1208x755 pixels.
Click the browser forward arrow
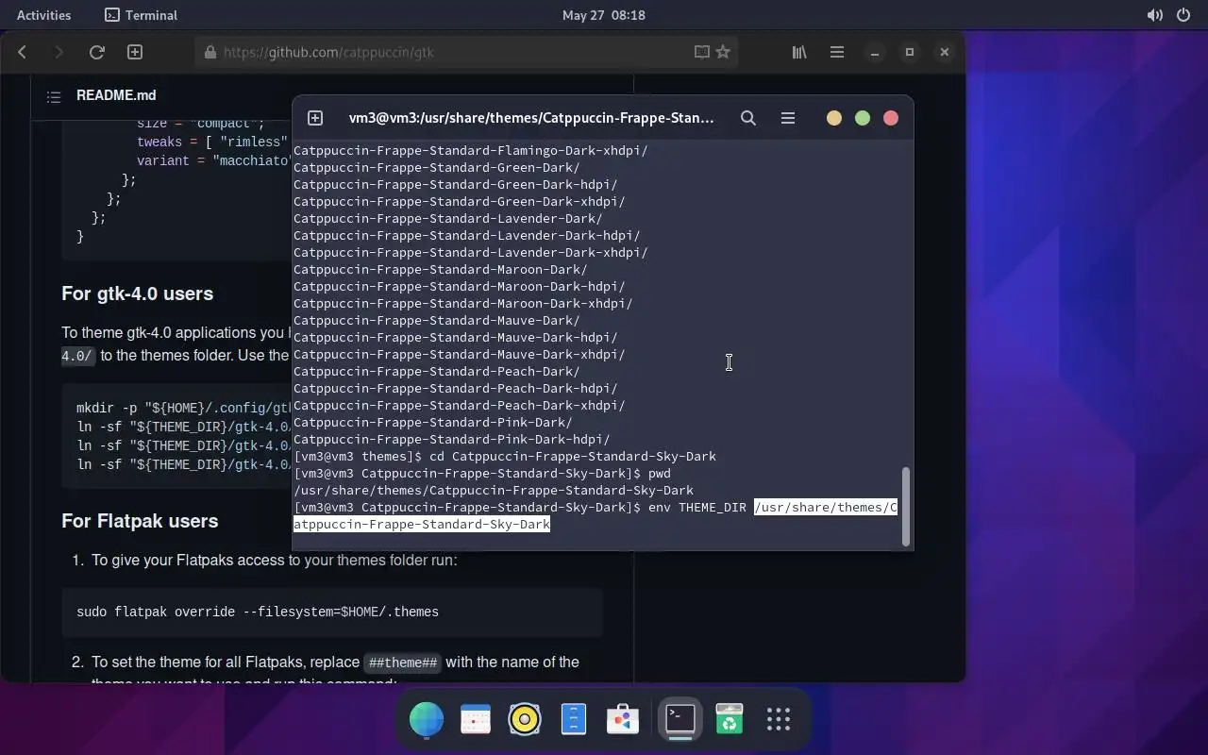pyautogui.click(x=59, y=53)
